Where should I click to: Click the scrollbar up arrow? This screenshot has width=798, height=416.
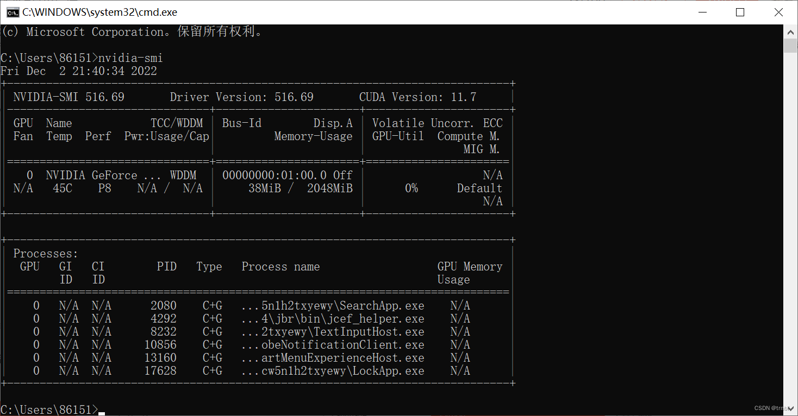(790, 31)
